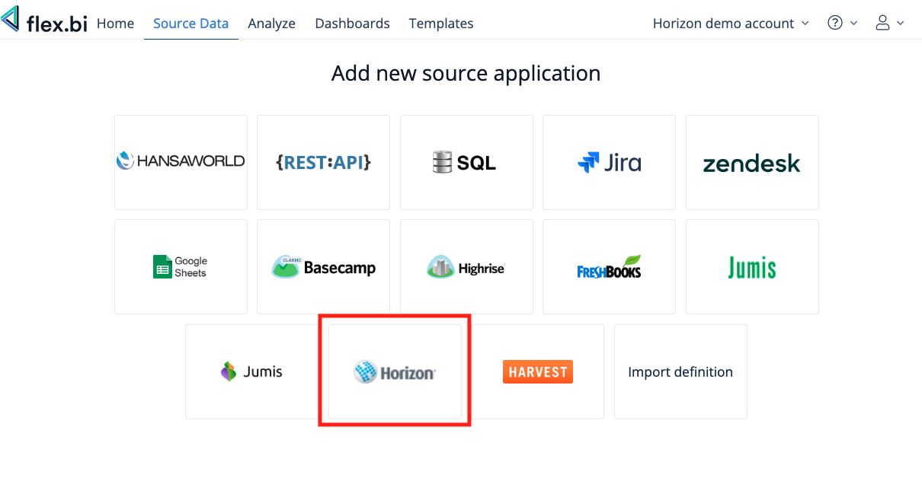The height and width of the screenshot is (487, 922).
Task: Choose the Google Sheets source application
Action: point(181,266)
